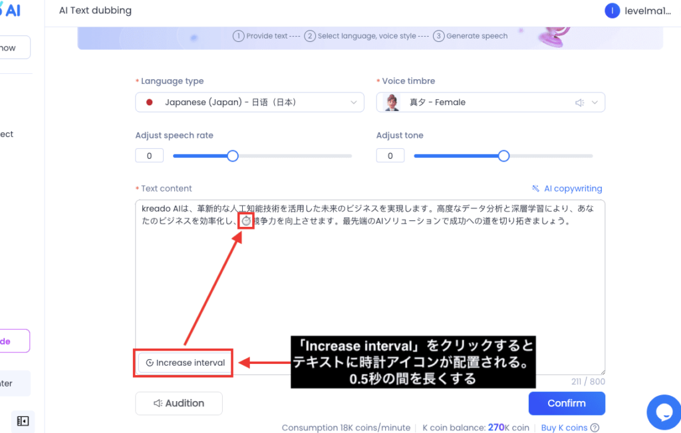Click 'Consumption 18K coins/minute' text
Image resolution: width=681 pixels, height=433 pixels.
(346, 428)
